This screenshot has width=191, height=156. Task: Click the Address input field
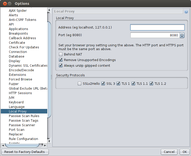click(x=157, y=27)
